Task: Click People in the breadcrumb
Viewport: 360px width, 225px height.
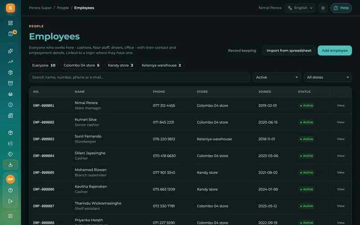Action: pyautogui.click(x=63, y=8)
